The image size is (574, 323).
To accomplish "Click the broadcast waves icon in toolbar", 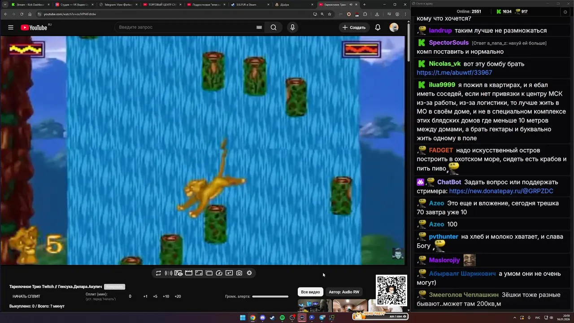I will tap(169, 273).
